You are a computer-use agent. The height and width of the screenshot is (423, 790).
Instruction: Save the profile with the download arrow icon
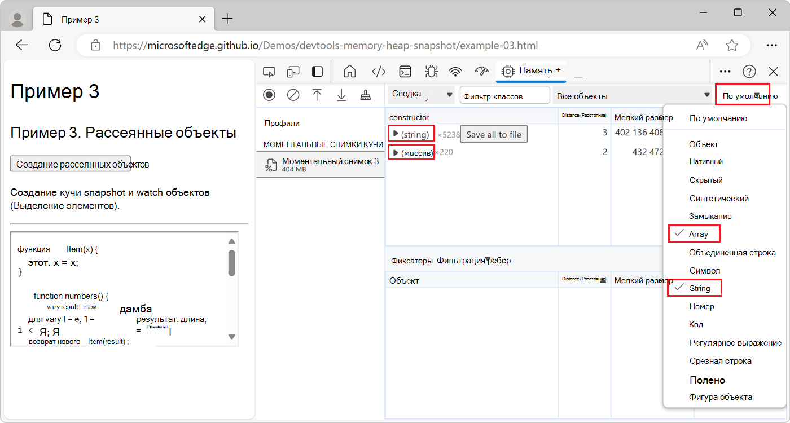tap(341, 95)
